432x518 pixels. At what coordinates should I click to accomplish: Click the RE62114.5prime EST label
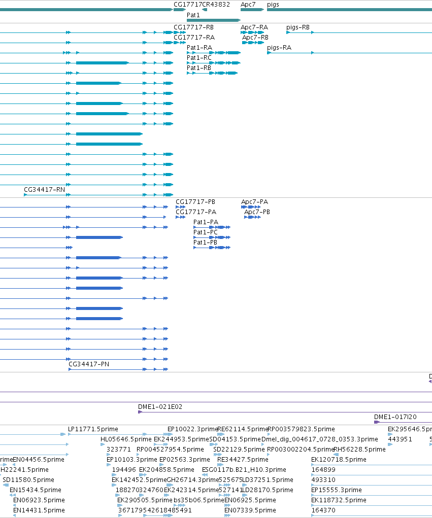(243, 429)
